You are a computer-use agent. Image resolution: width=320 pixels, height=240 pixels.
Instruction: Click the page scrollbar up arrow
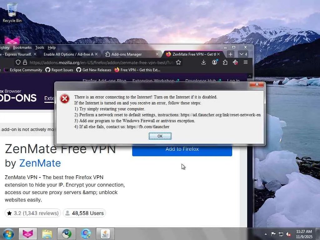[x=250, y=76]
